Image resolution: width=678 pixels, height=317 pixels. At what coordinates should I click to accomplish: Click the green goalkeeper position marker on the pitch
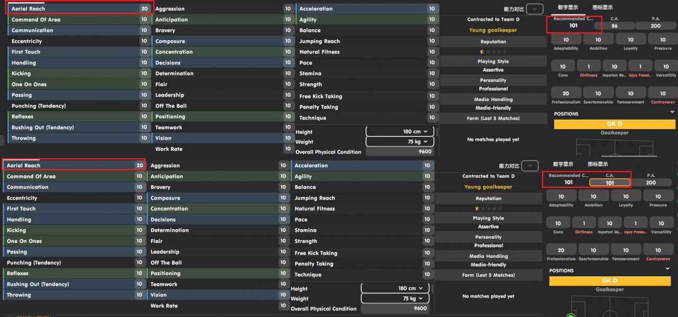coord(570,315)
